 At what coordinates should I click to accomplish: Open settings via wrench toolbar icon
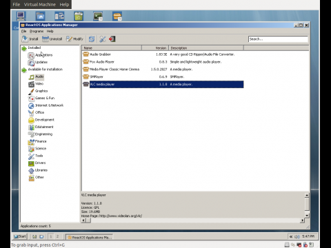click(x=103, y=39)
